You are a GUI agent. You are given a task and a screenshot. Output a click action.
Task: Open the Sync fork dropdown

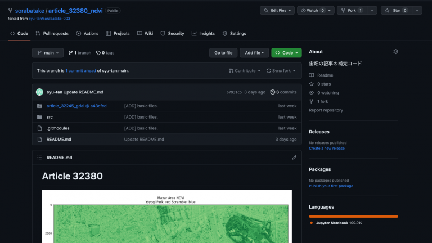(281, 70)
